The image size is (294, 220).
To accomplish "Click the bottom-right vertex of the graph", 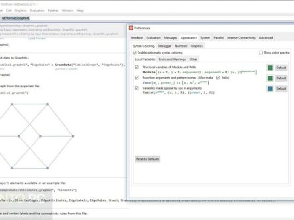I will coord(47,168).
